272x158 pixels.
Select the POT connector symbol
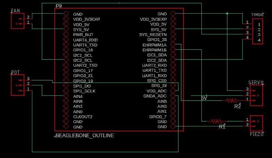18,85
